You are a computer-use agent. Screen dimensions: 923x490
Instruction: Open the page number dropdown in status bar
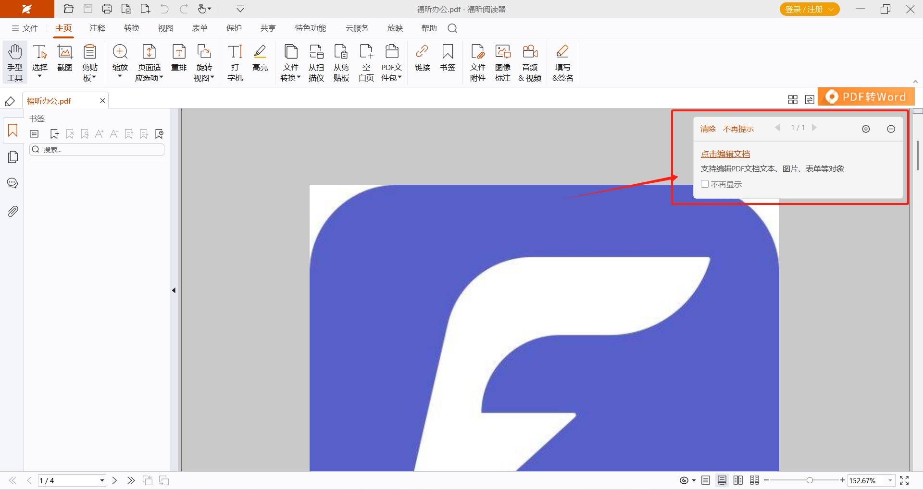pyautogui.click(x=102, y=480)
